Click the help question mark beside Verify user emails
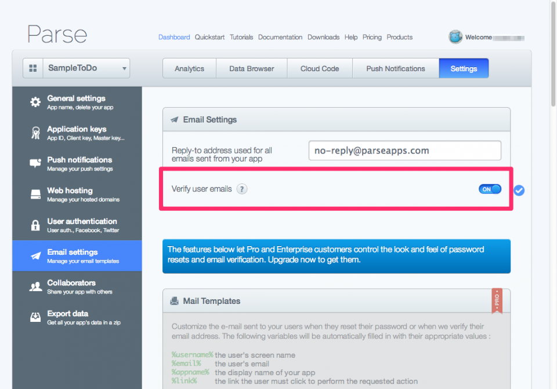The image size is (557, 389). pos(242,189)
